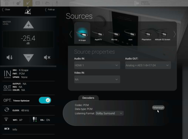Screen dimensions: 188x139
Task: Click the Info device icon
Action: [x=7, y=129]
